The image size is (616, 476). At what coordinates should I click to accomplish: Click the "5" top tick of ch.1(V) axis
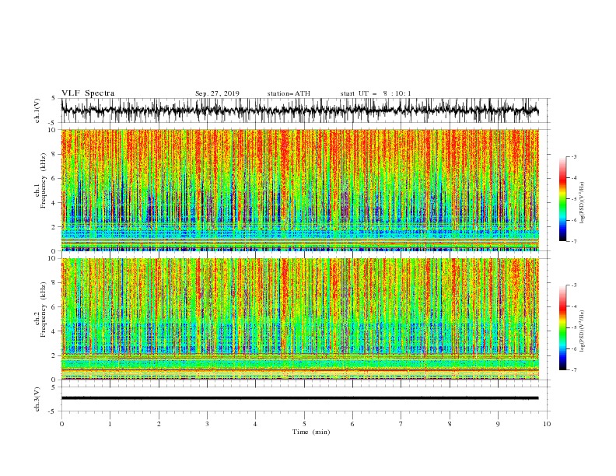(x=54, y=98)
